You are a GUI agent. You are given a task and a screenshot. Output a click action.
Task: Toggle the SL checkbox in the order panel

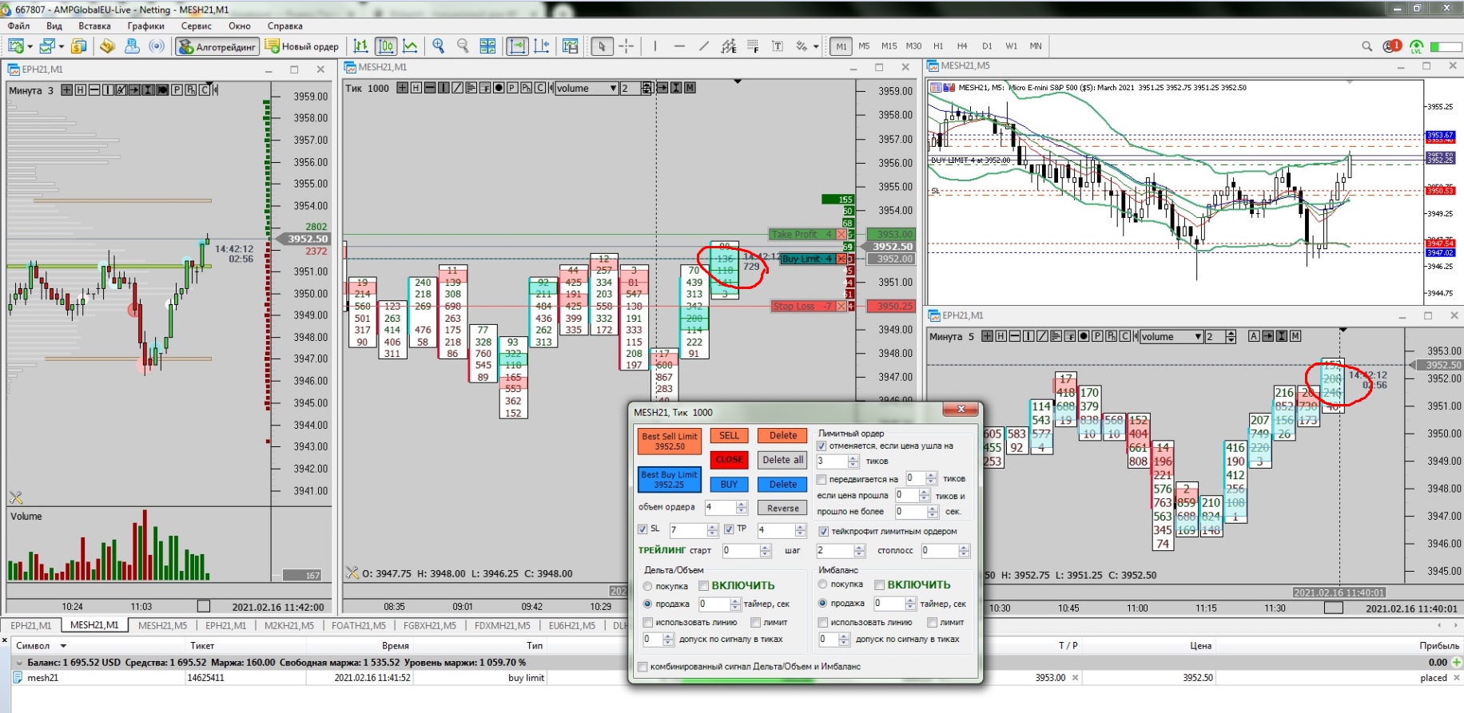tap(642, 529)
